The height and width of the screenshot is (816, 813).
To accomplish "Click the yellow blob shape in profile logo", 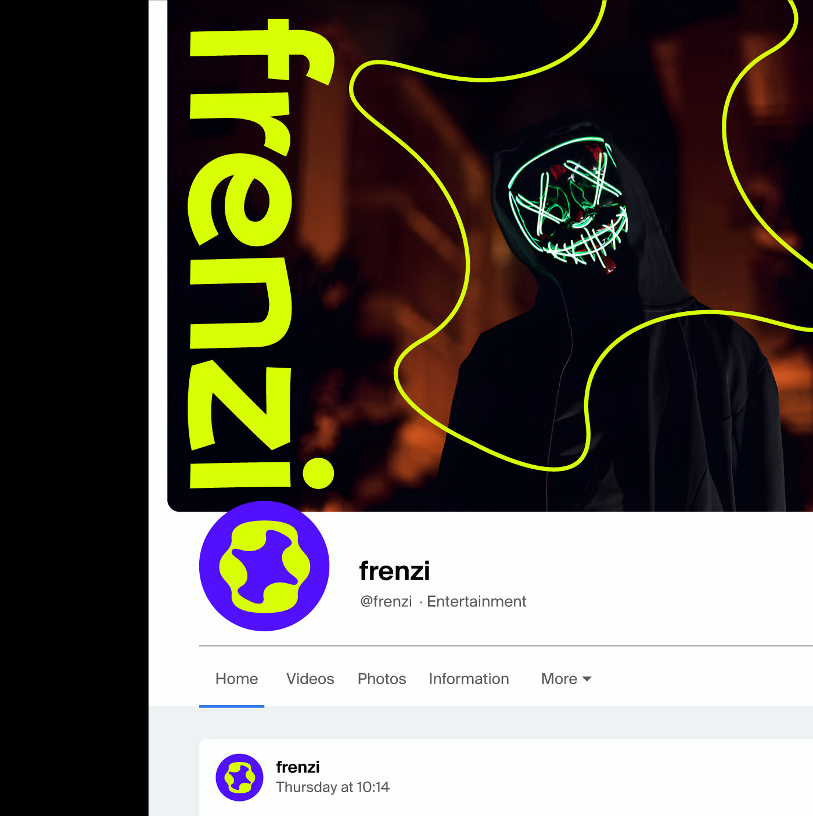I will click(x=265, y=567).
